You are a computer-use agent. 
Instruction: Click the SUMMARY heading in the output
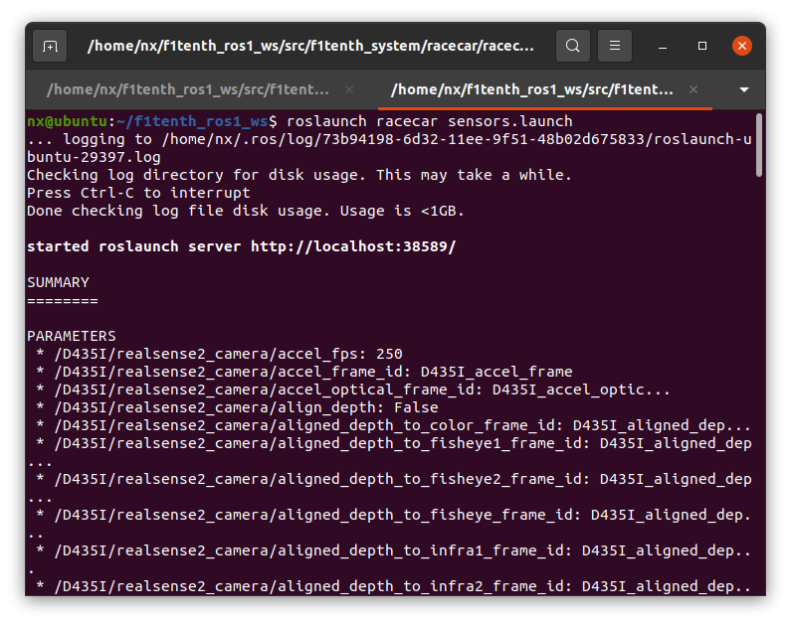click(58, 282)
